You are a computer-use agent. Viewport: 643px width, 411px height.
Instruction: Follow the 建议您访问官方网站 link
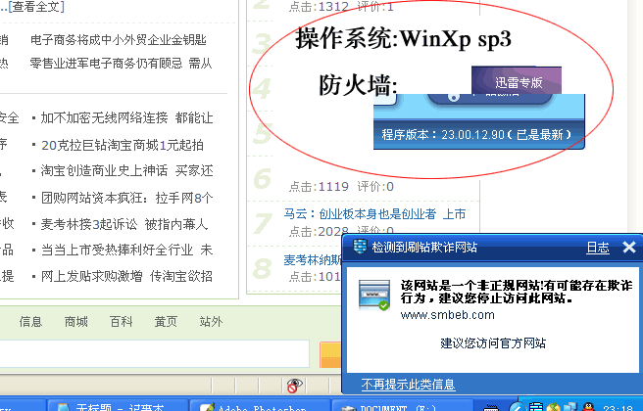[x=493, y=343]
